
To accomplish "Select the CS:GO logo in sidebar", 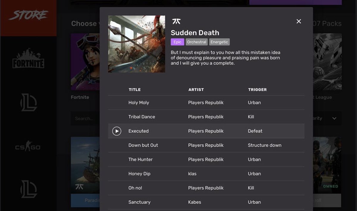I will tap(28, 146).
